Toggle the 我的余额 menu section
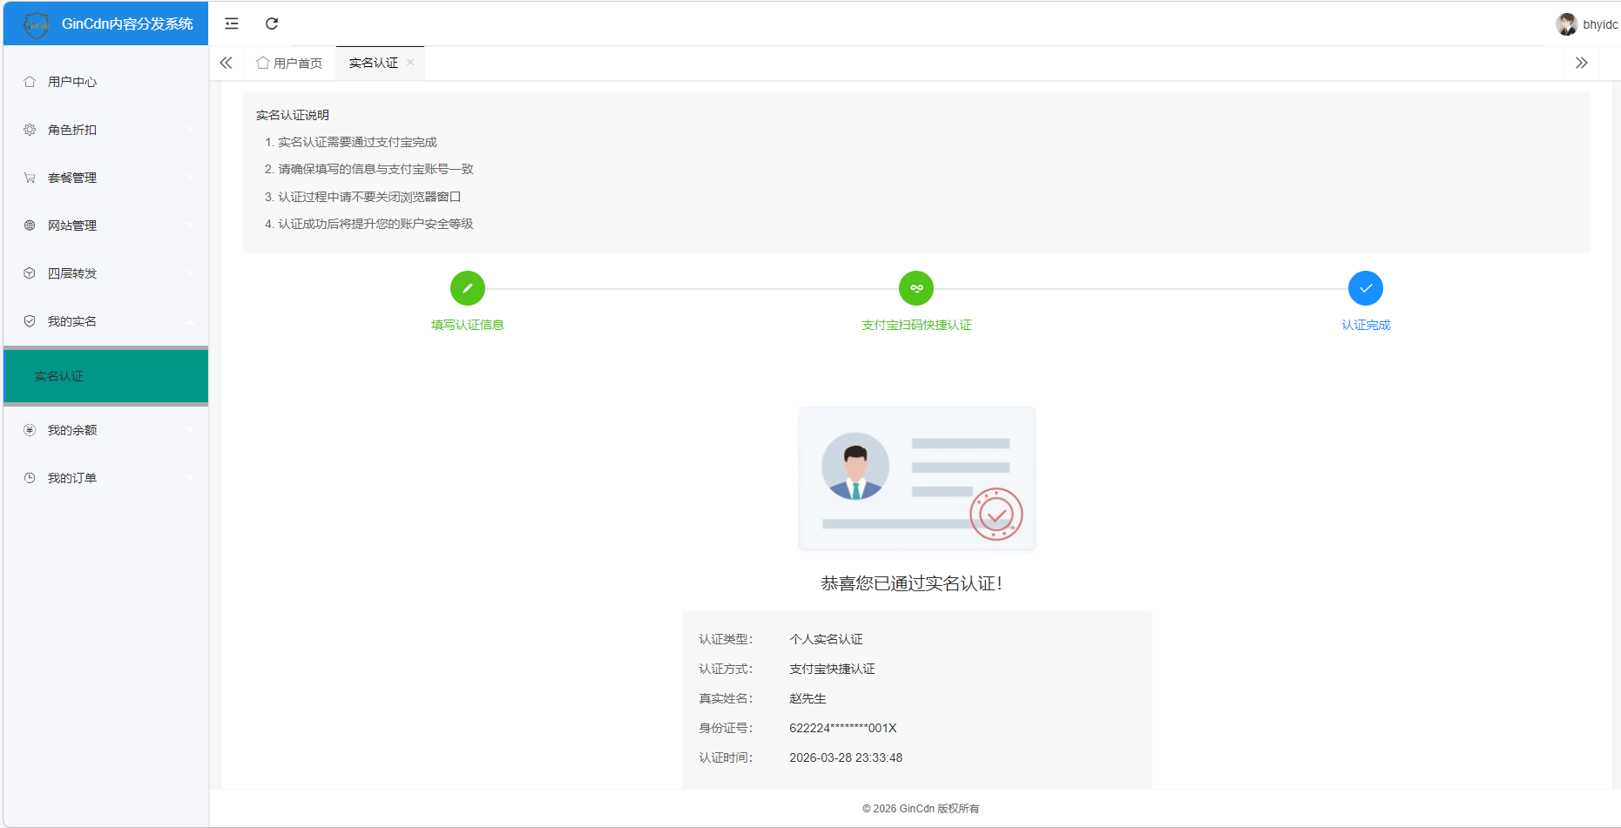The height and width of the screenshot is (828, 1621). click(x=190, y=429)
